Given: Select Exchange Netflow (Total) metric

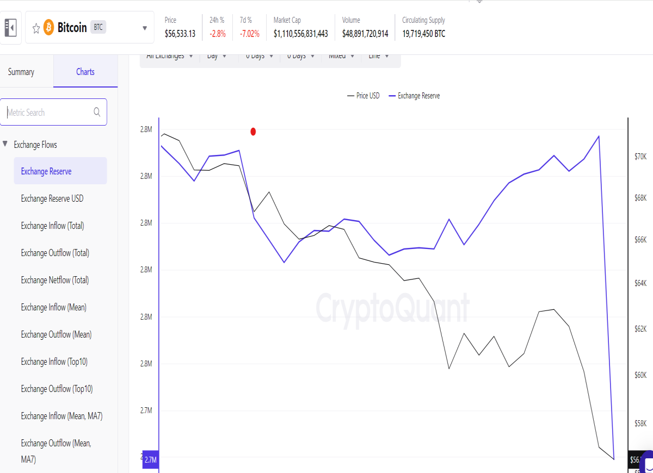Looking at the screenshot, I should tap(55, 280).
